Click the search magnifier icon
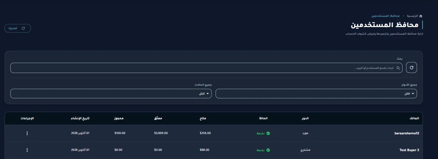This screenshot has height=159, width=438. click(x=398, y=68)
